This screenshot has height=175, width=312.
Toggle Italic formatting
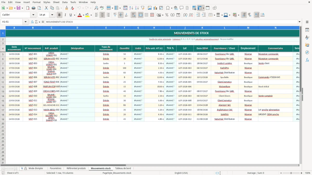(65, 15)
